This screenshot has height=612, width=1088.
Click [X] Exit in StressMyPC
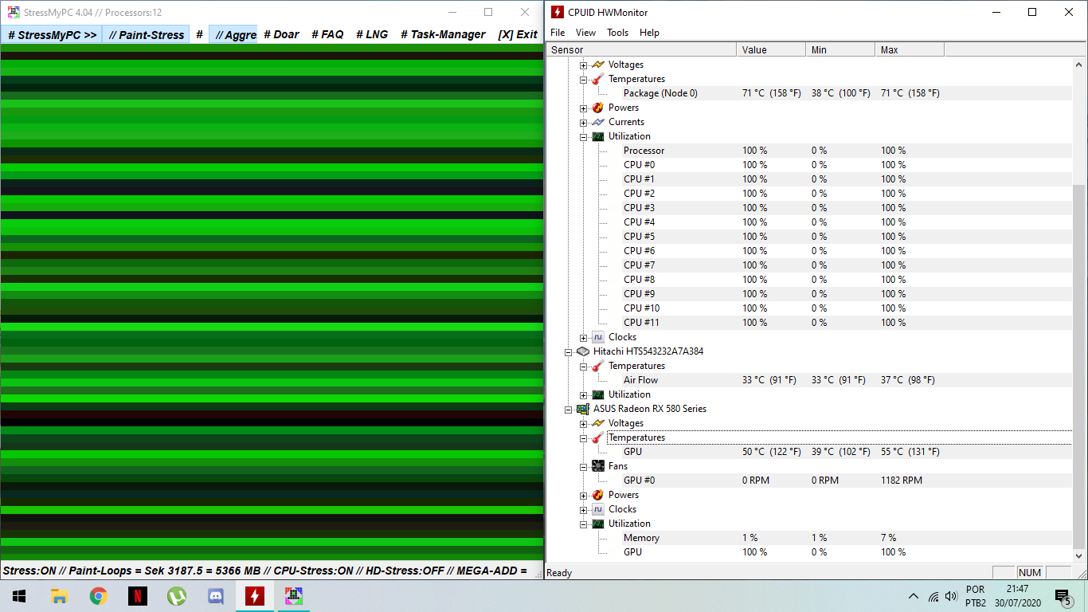tap(518, 34)
